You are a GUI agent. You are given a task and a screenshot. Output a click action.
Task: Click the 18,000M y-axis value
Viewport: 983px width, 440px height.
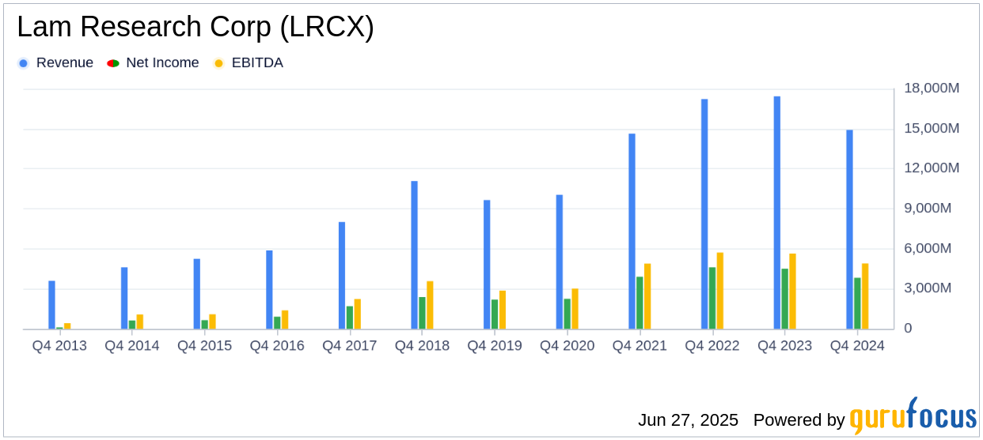(x=932, y=88)
